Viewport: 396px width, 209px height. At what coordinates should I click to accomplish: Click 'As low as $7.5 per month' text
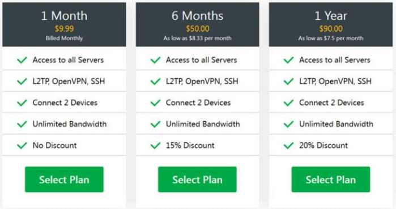[x=331, y=39]
